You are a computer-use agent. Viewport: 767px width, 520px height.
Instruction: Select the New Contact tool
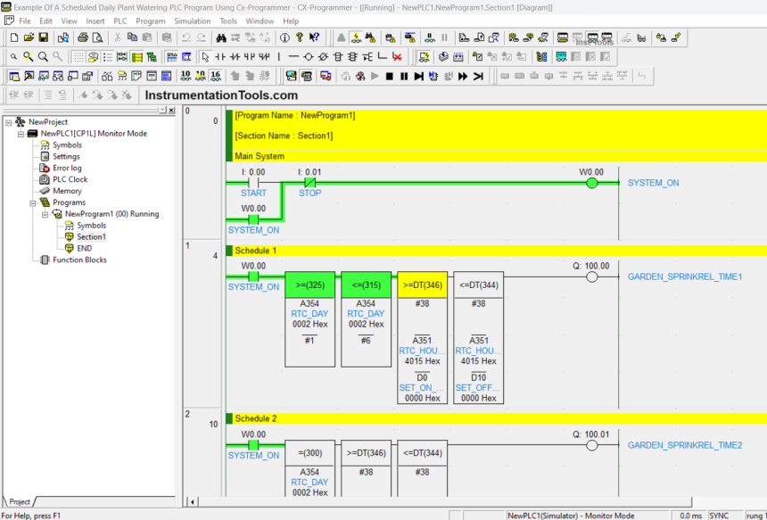click(220, 57)
